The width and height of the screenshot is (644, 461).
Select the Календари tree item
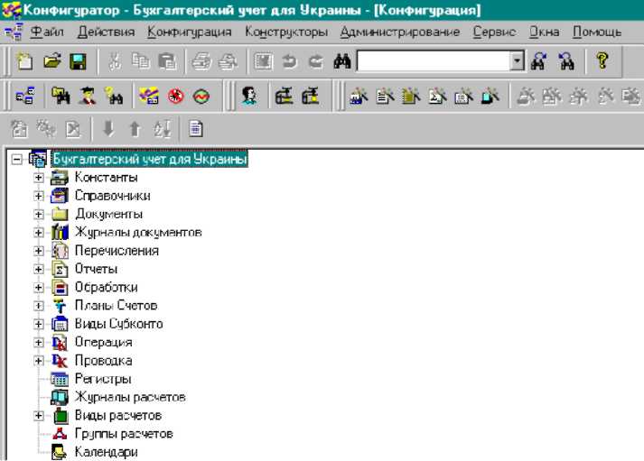tap(106, 452)
